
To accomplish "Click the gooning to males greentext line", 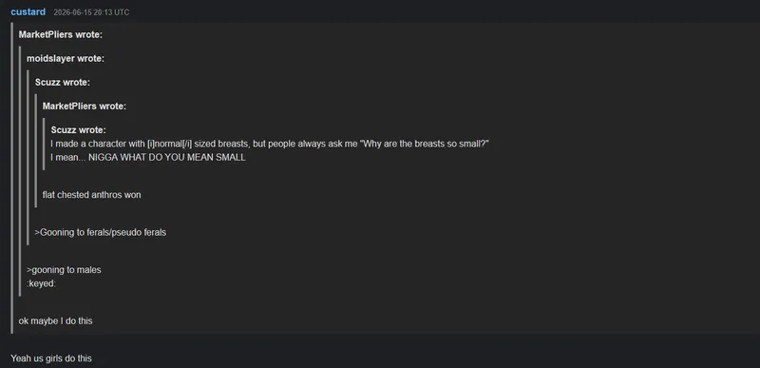I will [x=64, y=270].
